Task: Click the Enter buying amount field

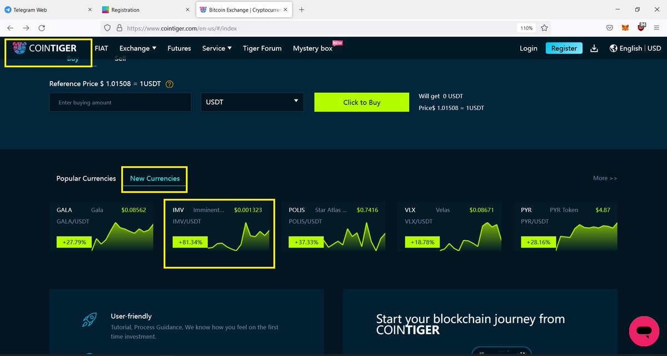Action: coord(120,102)
